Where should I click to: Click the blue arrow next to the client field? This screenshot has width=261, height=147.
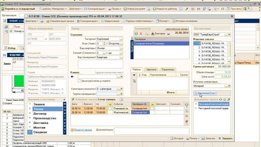pyautogui.click(x=72, y=76)
